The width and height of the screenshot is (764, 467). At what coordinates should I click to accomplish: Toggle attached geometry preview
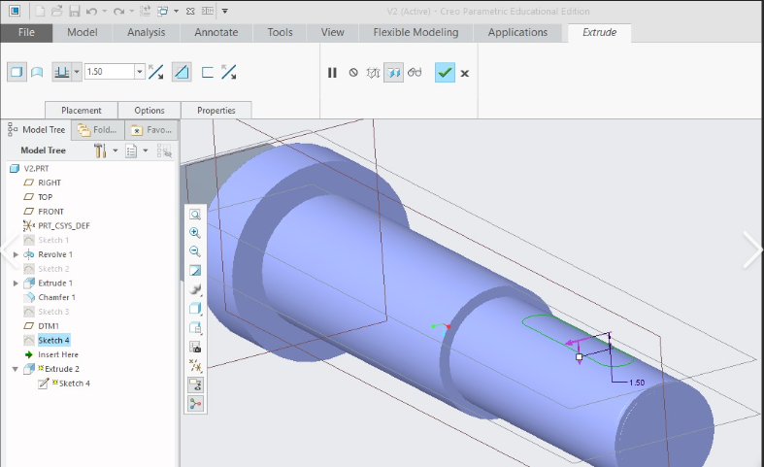click(x=394, y=73)
